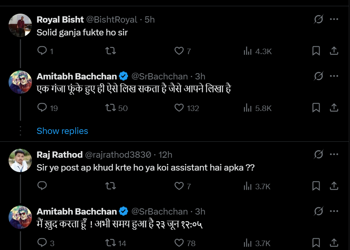
Task: Retweet Amitabh's reply with 50 retweets
Action: point(111,108)
